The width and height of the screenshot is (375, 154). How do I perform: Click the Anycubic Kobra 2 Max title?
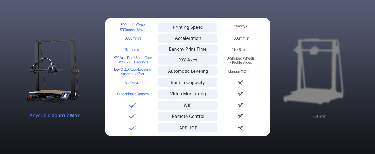55,115
